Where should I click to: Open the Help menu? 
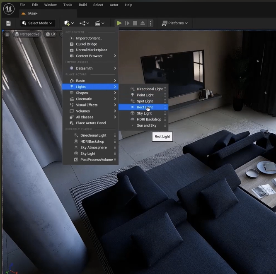pyautogui.click(x=128, y=5)
